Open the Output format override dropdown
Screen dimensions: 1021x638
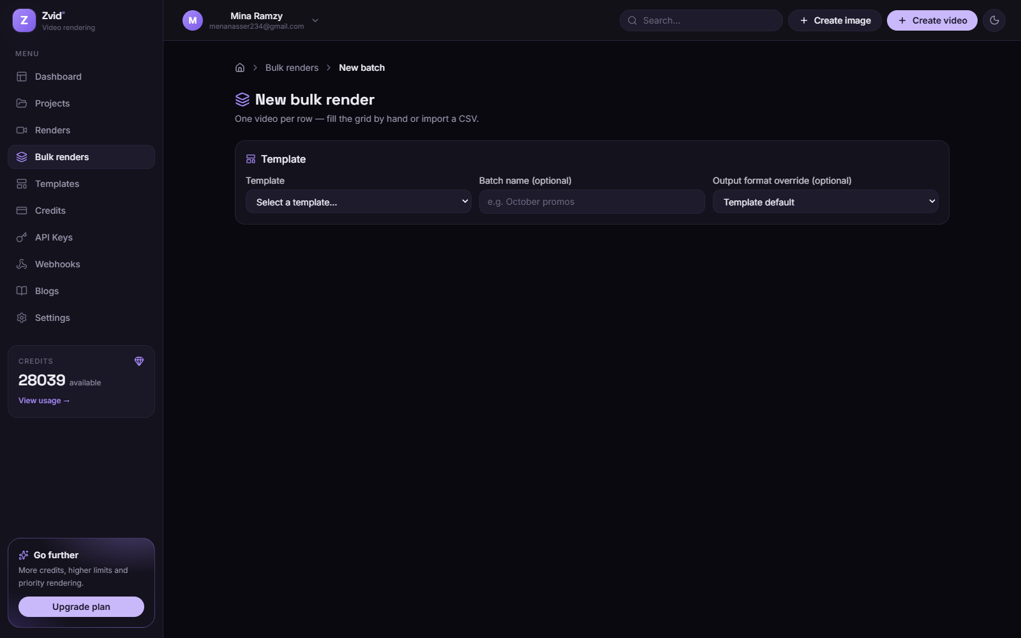(825, 202)
